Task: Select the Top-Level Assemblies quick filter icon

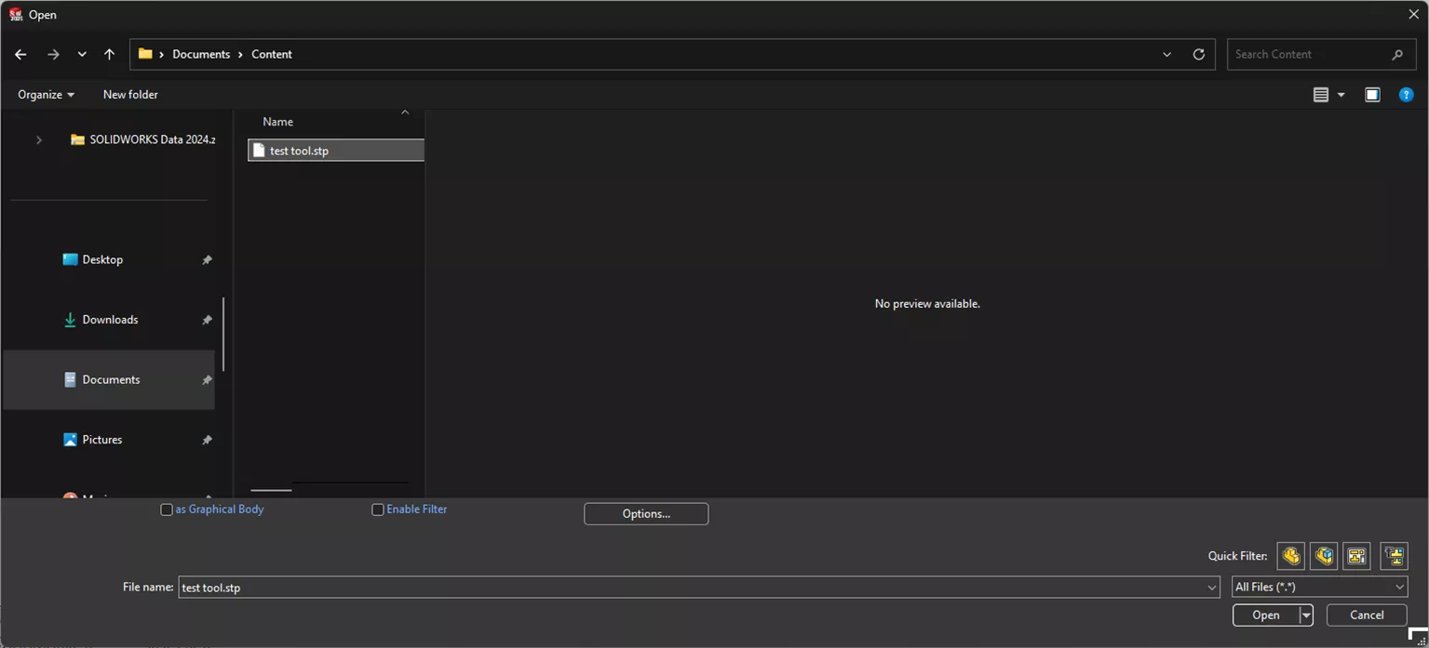Action: tap(1393, 556)
